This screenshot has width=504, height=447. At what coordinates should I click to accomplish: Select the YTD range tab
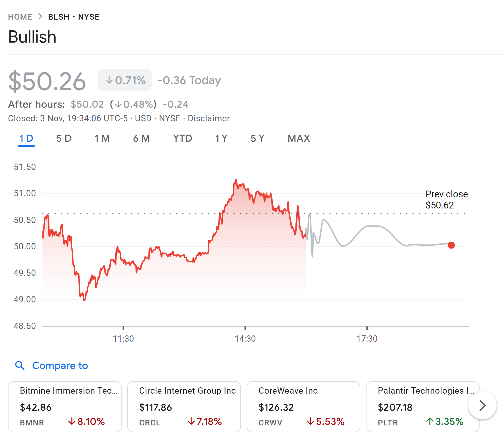(182, 139)
